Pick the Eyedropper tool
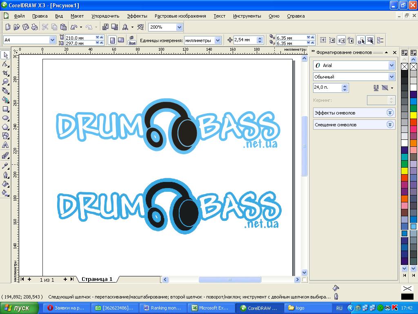 coord(5,166)
